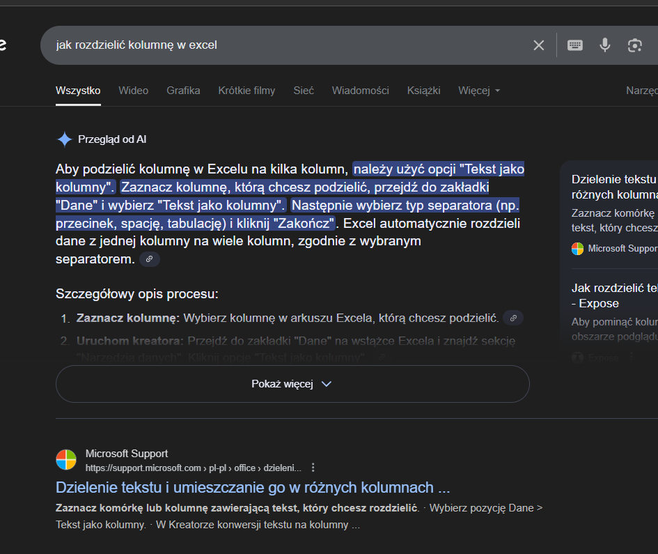Click the support.microsoft.com URL breadcrumb

tap(194, 468)
